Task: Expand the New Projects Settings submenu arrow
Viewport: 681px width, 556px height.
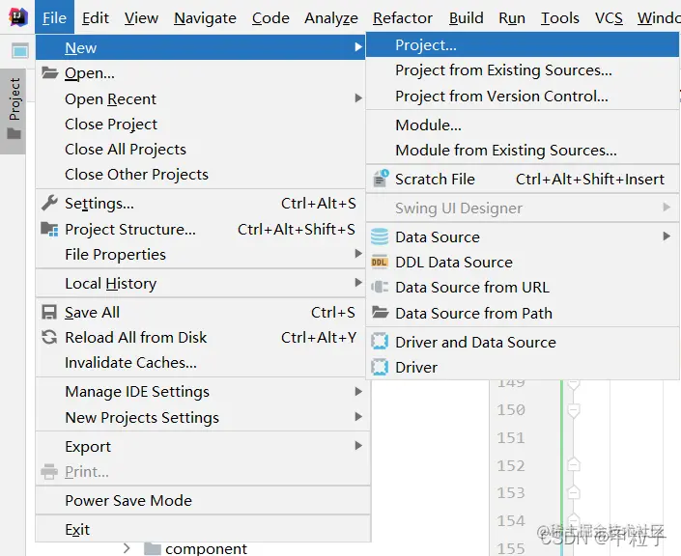Action: [357, 417]
